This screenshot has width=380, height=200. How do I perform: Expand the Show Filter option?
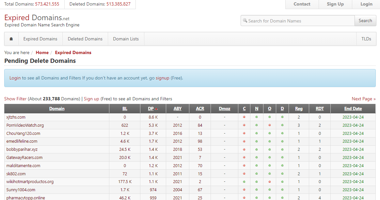point(15,99)
